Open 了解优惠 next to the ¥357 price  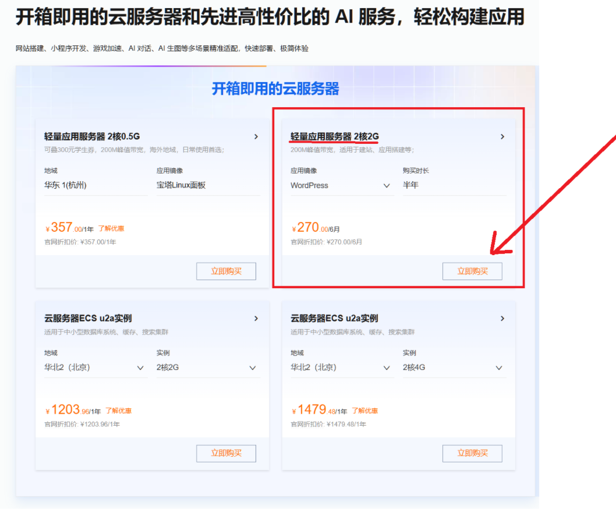[113, 228]
